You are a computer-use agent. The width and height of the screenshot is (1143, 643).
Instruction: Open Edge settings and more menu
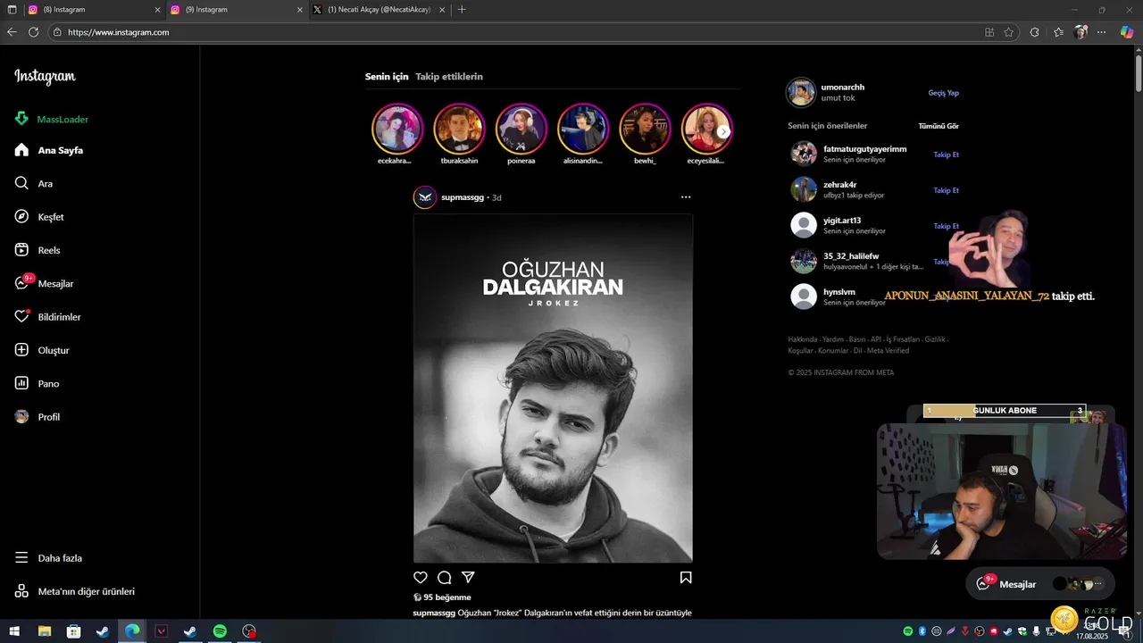tap(1102, 32)
